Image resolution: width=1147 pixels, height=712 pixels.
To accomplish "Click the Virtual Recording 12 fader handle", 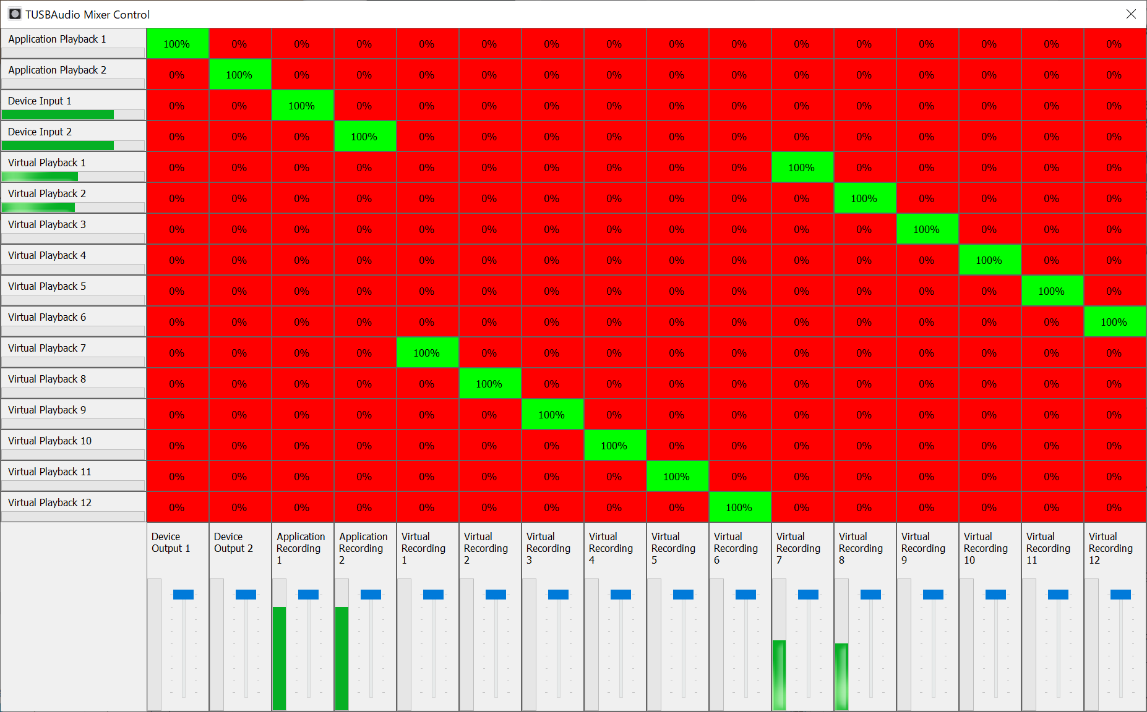I will [x=1120, y=595].
